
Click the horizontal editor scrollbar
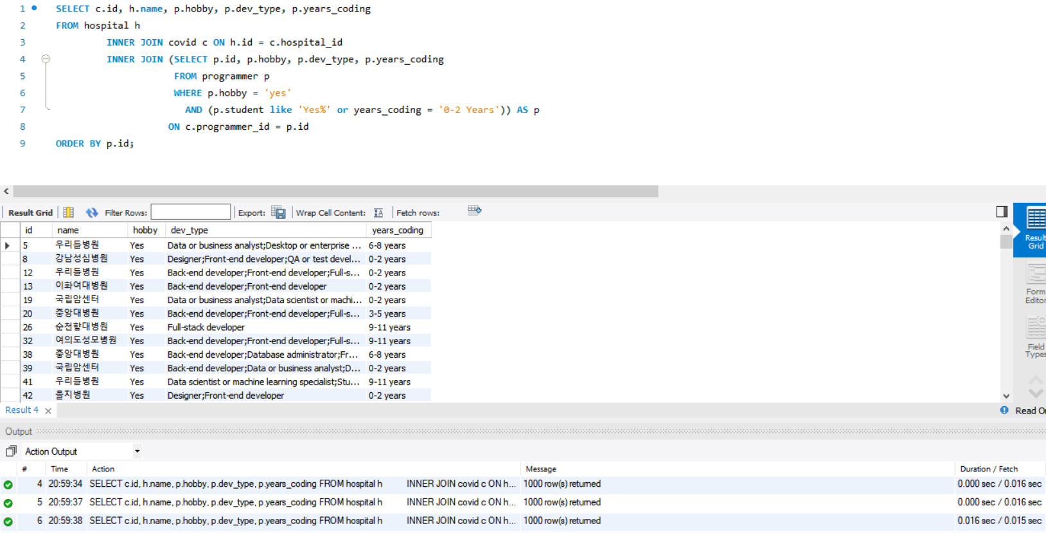click(x=335, y=191)
